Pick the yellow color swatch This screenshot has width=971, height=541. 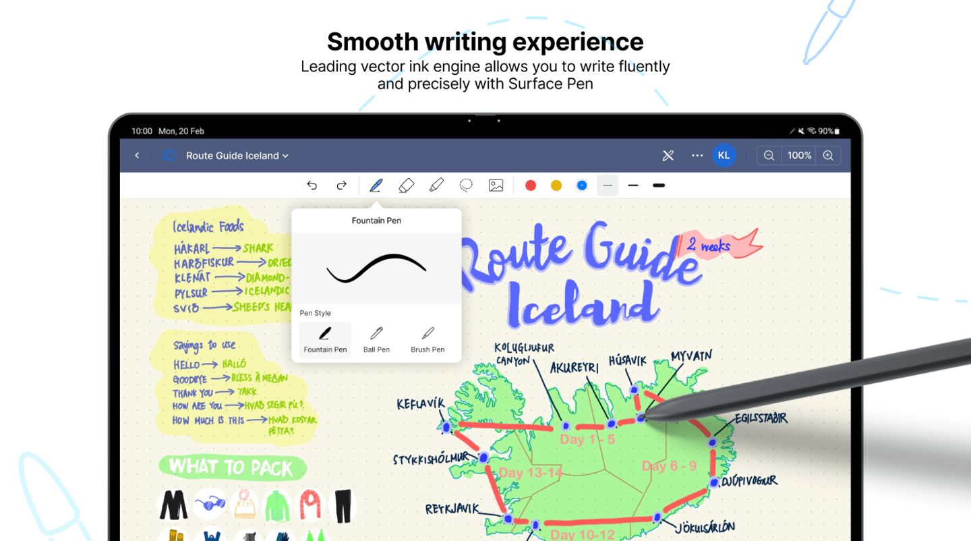(x=556, y=186)
